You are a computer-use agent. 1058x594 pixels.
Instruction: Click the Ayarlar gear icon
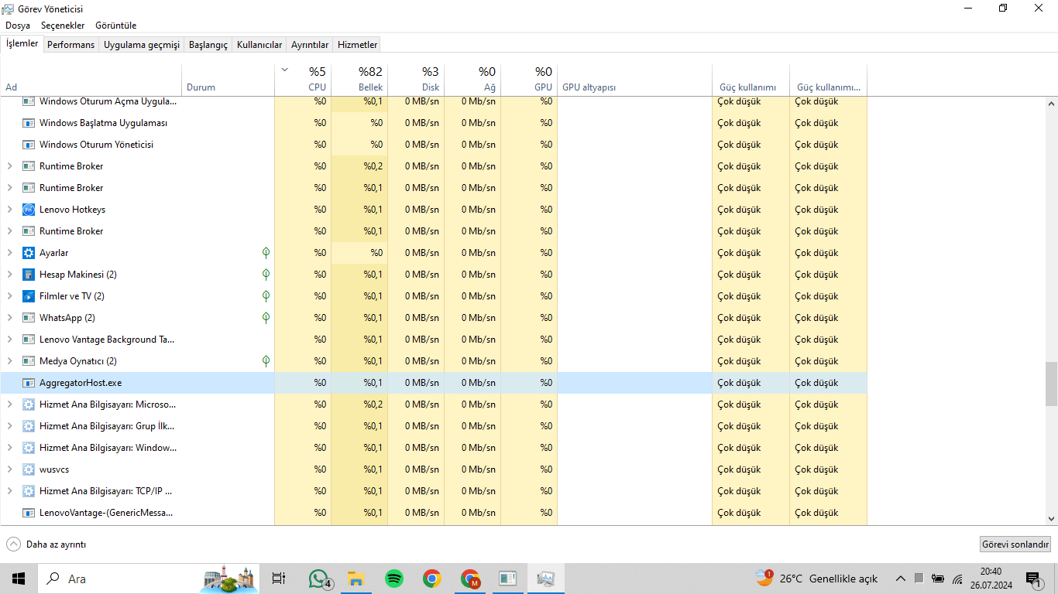29,253
